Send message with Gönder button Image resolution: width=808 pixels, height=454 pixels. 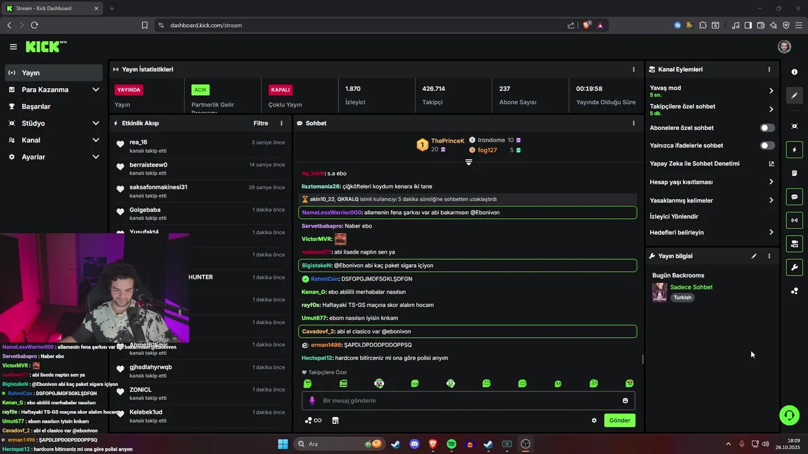tap(619, 421)
